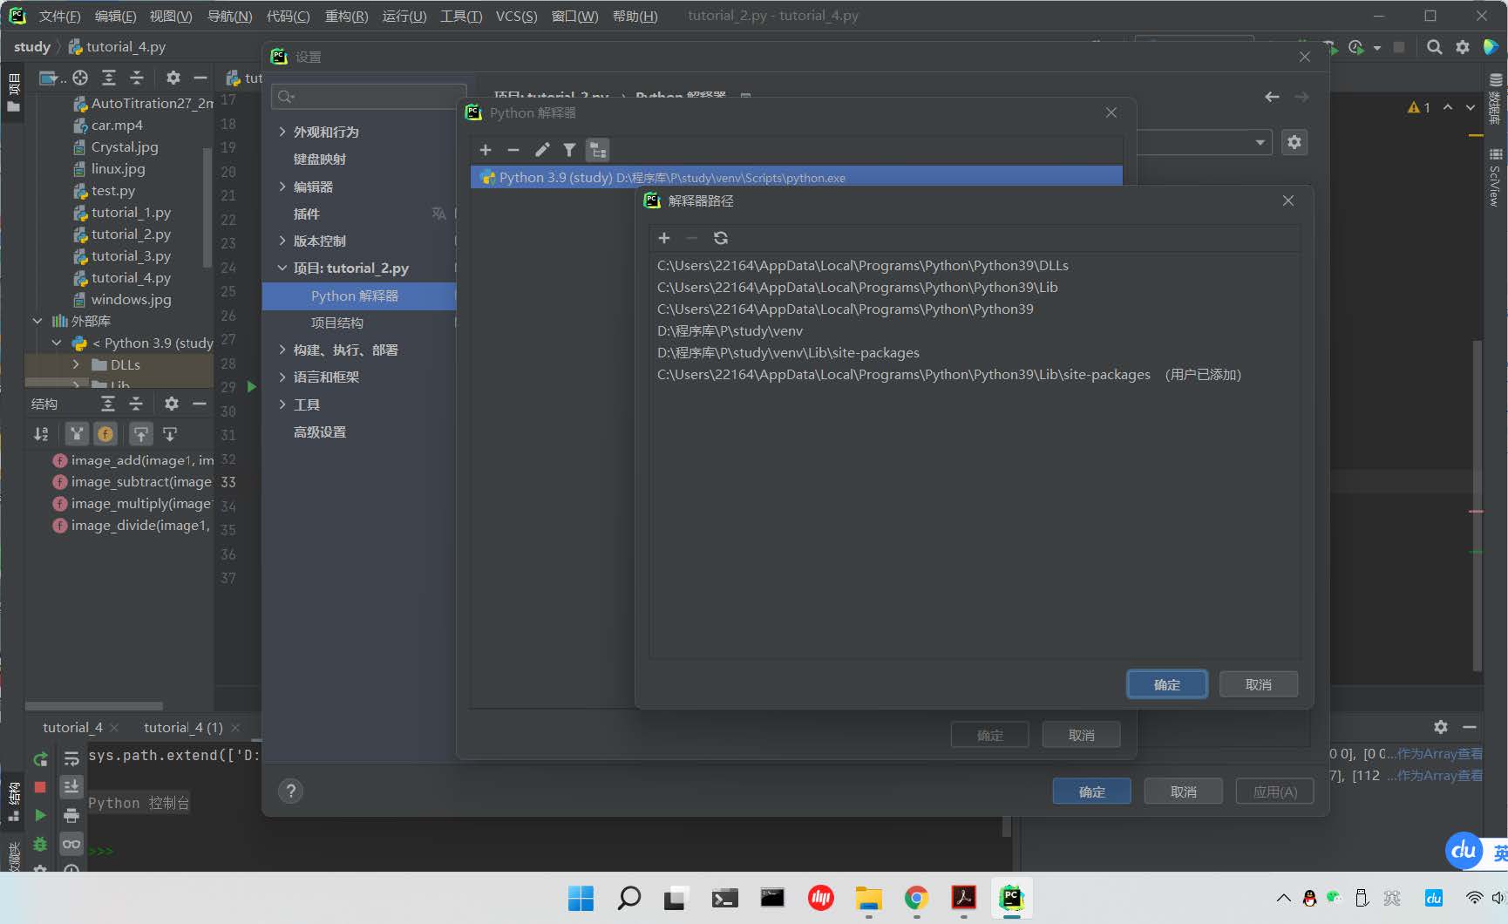Add a new path in the interpreter paths dialog
Image resolution: width=1508 pixels, height=924 pixels.
tap(664, 238)
